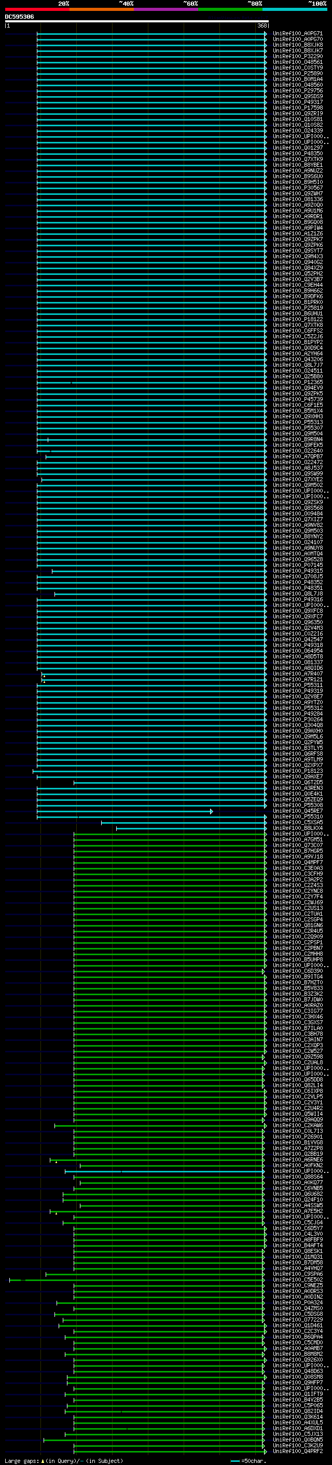Screen dimensions: 332x1465
Task: Click the UniRef100_P29756 label
Action: point(298,90)
